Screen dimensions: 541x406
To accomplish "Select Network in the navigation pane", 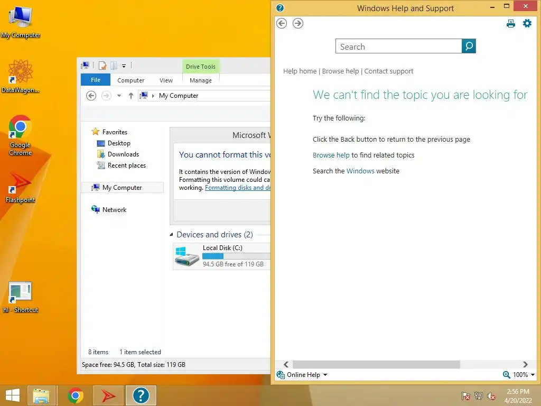I will (114, 209).
